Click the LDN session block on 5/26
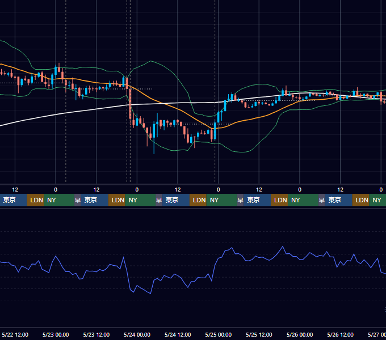 [x=360, y=200]
